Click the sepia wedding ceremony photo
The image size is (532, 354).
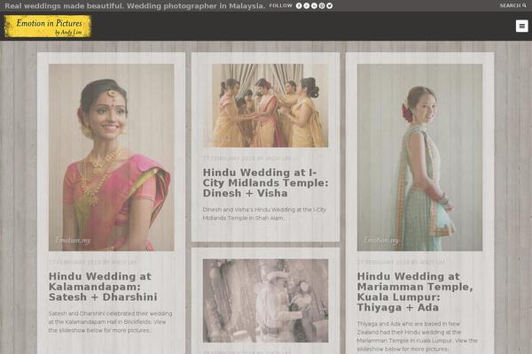[265, 301]
